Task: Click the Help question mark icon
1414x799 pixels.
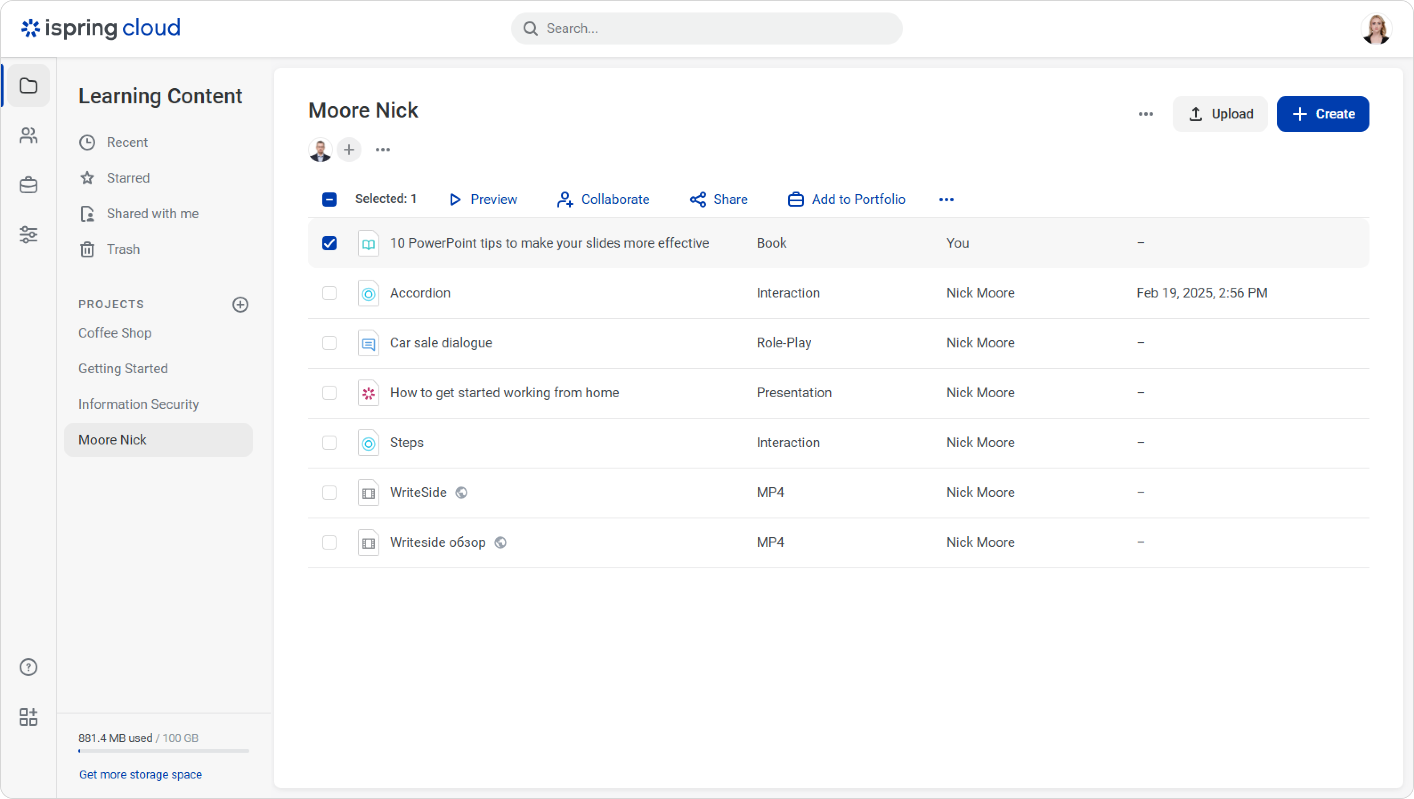Action: pyautogui.click(x=28, y=667)
